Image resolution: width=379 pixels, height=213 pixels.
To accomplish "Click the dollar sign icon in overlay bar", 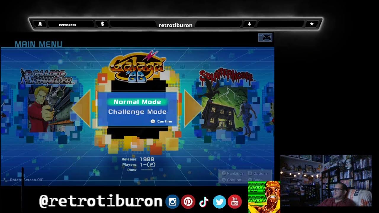I will (x=102, y=24).
